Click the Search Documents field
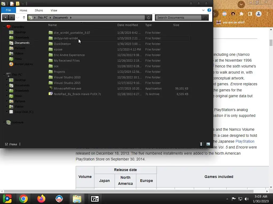Image resolution: width=273 pixels, height=204 pixels. point(178,18)
